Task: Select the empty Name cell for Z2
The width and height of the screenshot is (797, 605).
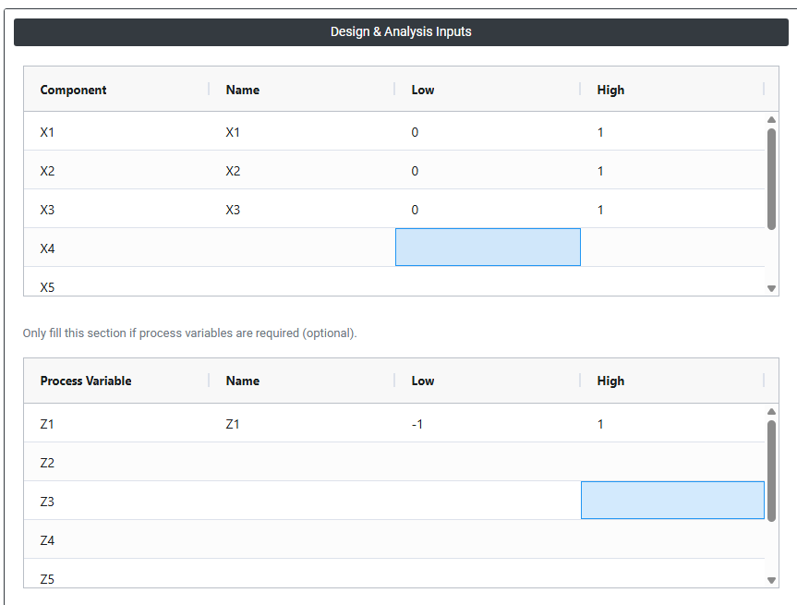Action: coord(301,463)
